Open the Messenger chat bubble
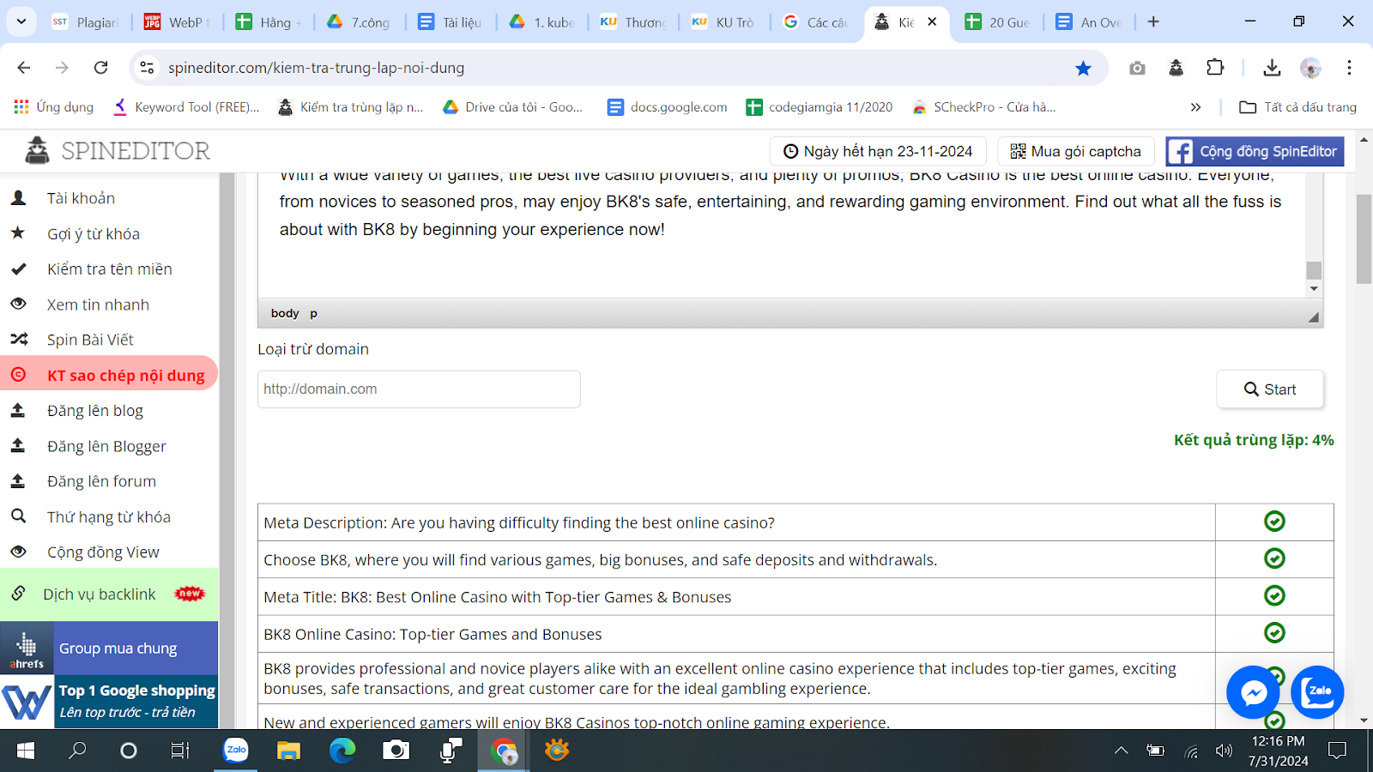The width and height of the screenshot is (1373, 772). [1253, 691]
